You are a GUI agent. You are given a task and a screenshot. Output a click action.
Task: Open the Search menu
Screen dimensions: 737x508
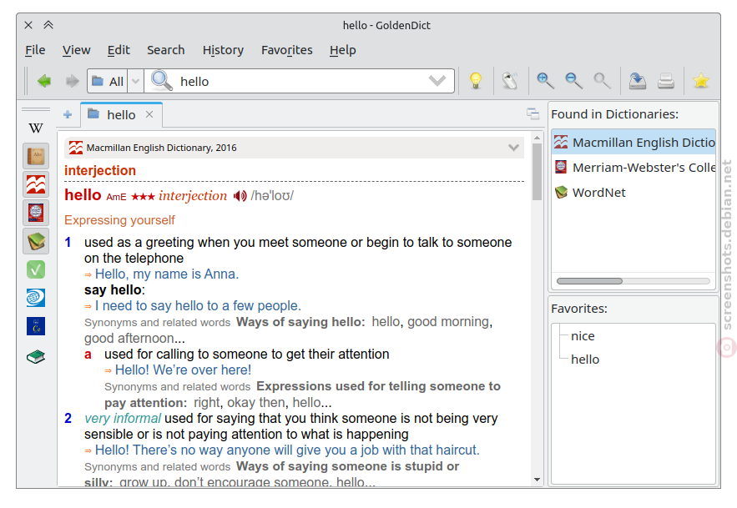click(x=165, y=50)
